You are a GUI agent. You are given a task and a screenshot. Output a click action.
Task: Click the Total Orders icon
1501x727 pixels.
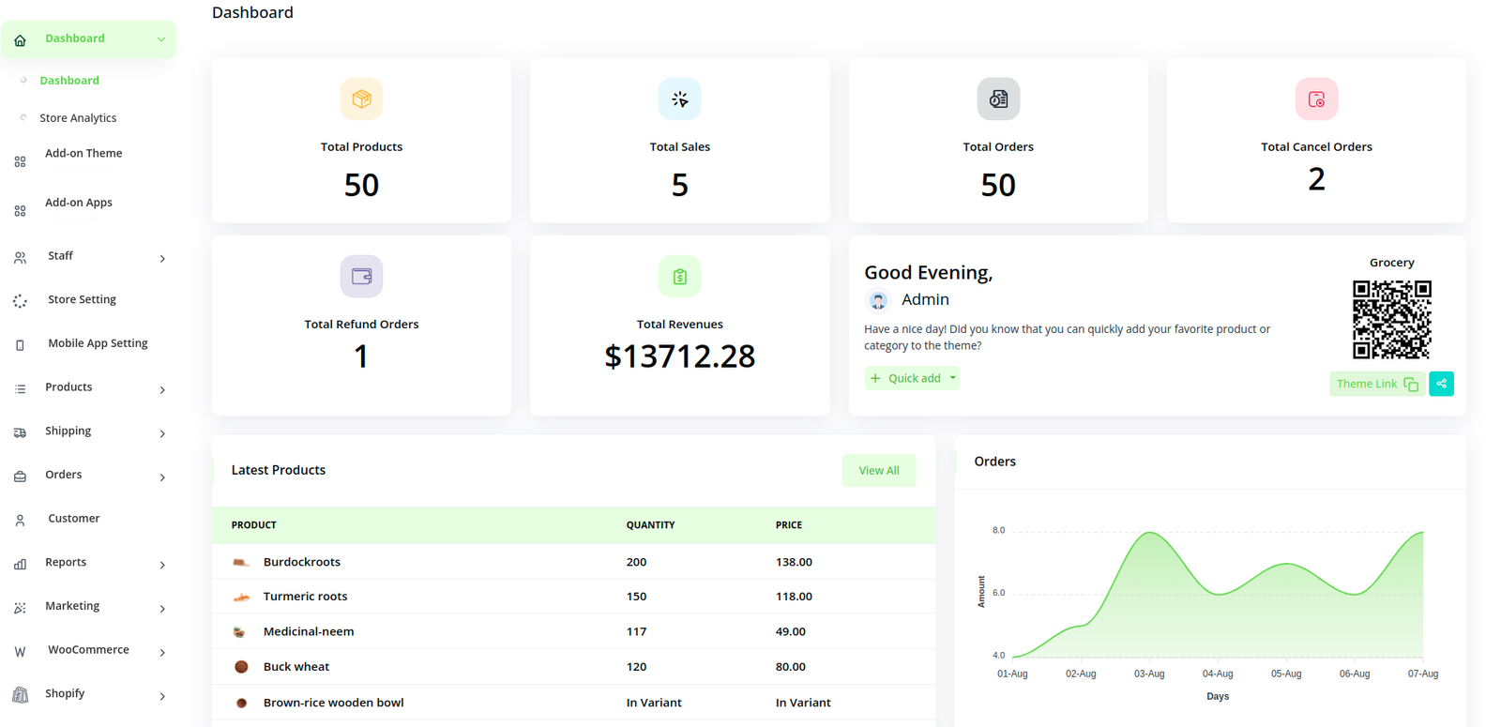(998, 99)
